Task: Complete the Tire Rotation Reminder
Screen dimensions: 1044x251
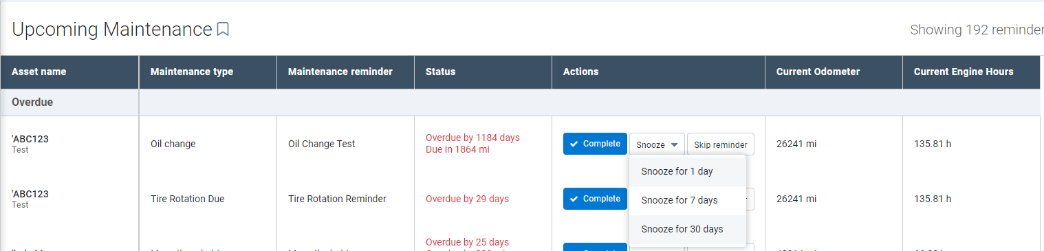Action: click(595, 199)
